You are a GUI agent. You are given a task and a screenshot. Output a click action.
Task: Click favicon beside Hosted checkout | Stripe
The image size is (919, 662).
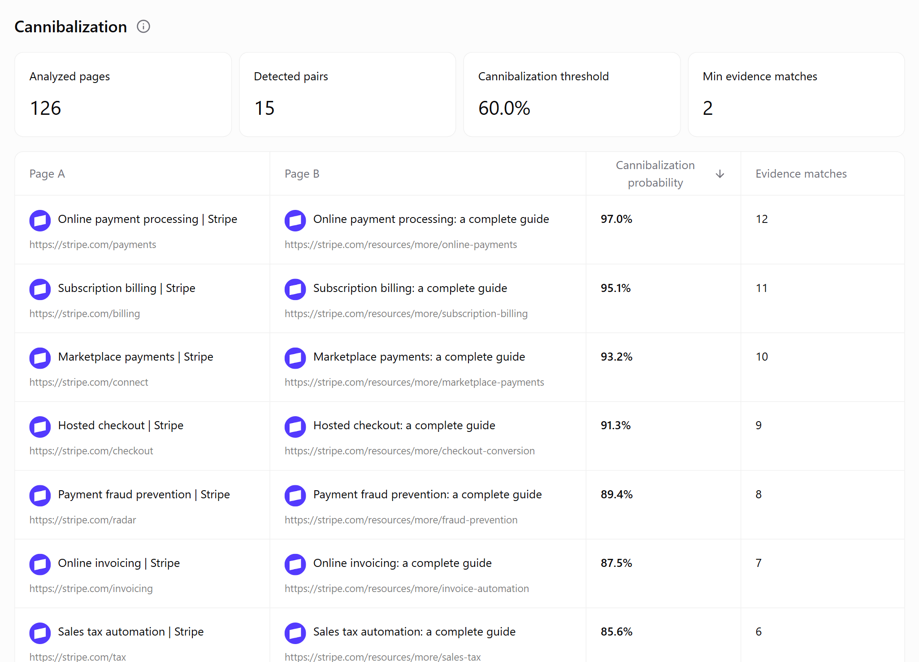[x=40, y=427]
